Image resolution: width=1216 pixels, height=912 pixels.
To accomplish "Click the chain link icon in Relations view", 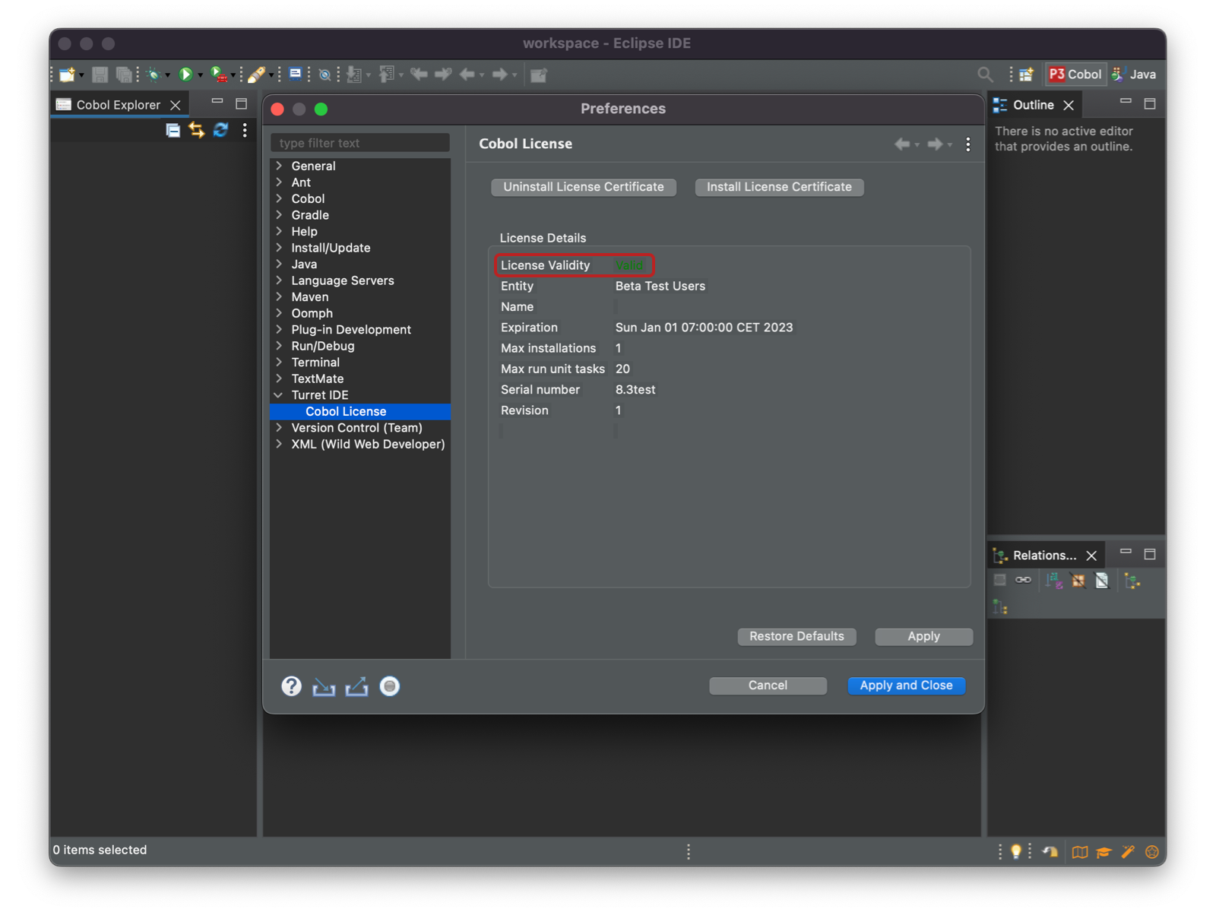I will point(1024,580).
